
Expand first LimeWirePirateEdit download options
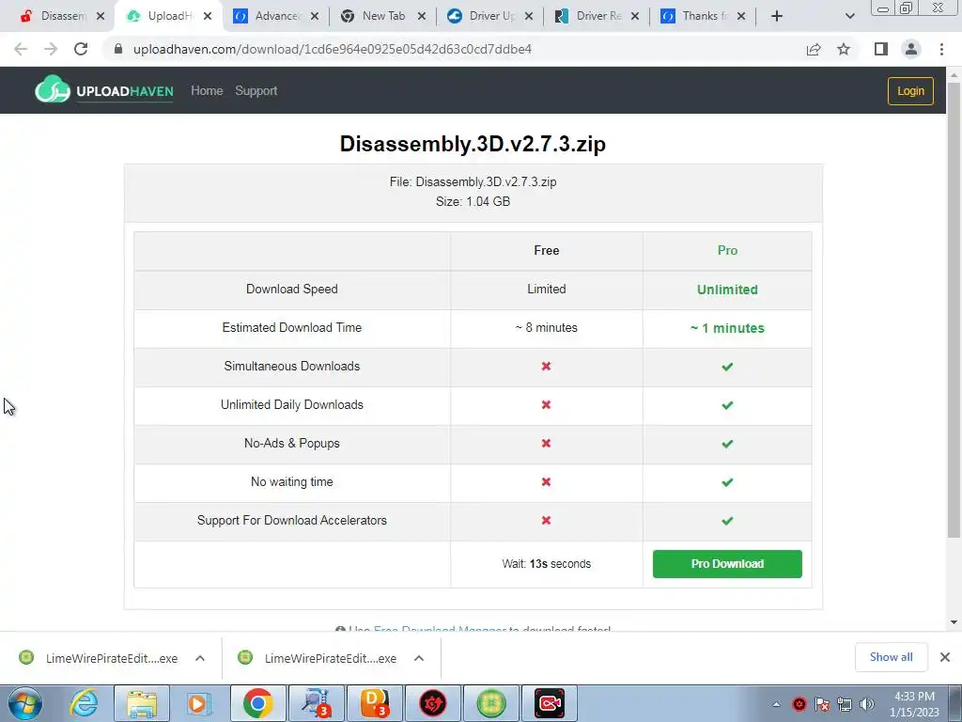[x=200, y=658]
